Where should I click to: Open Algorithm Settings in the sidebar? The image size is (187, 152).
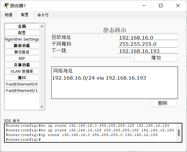tap(22, 39)
